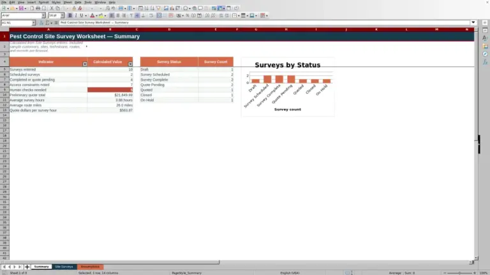Open the Indicator column filter dropdown
The height and width of the screenshot is (275, 490).
click(x=85, y=64)
